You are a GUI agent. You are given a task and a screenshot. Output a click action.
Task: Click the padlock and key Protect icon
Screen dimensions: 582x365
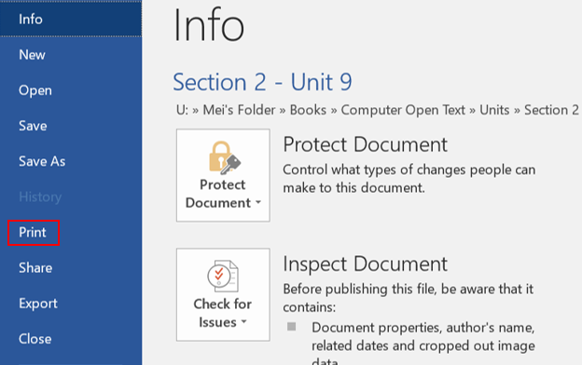pos(225,157)
